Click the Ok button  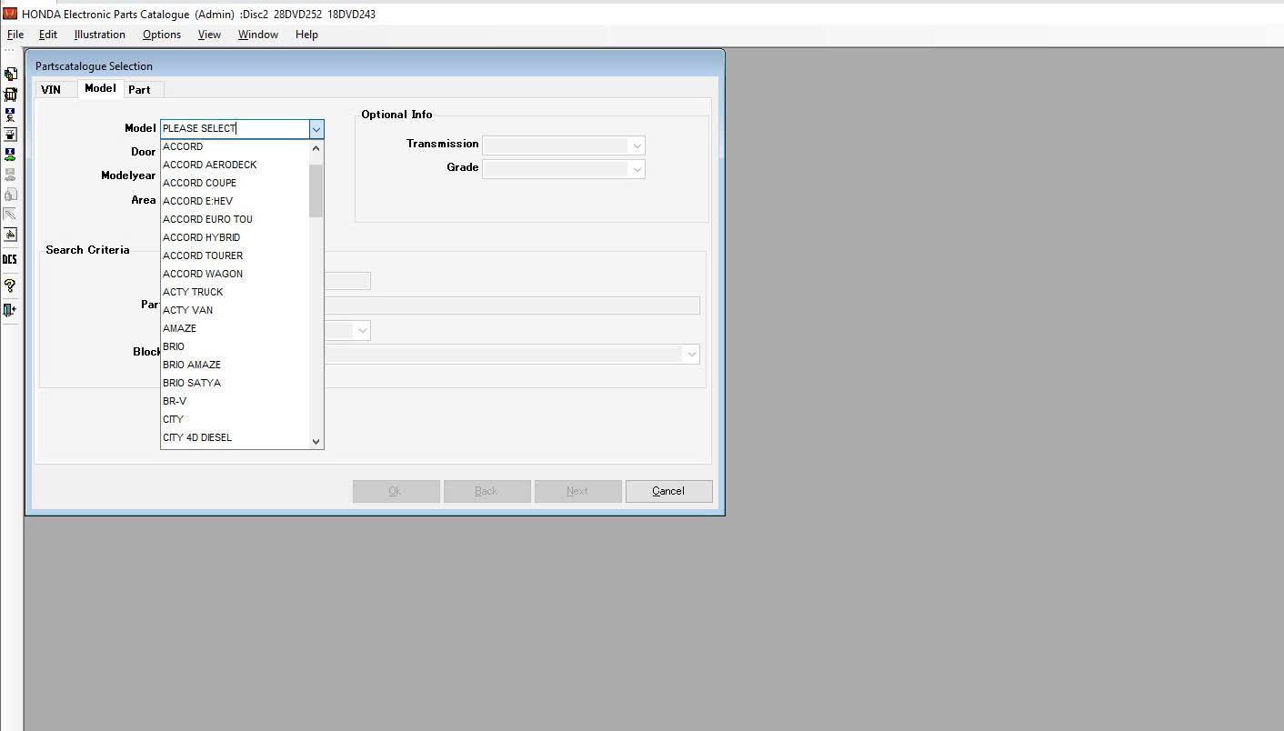(396, 491)
